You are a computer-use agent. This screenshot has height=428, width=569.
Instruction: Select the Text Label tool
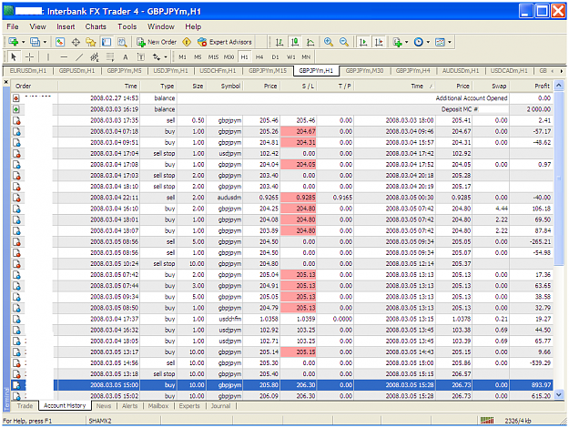141,57
